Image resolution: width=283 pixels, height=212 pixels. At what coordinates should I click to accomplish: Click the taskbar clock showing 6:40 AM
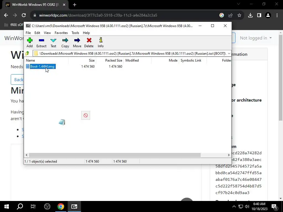click(259, 206)
